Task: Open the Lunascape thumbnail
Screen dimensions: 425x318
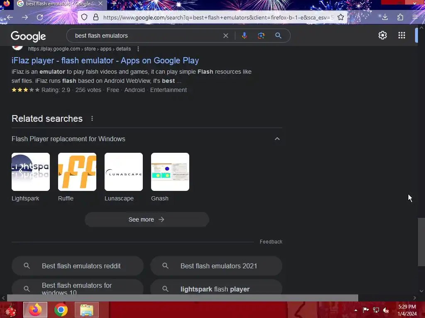Action: point(124,172)
